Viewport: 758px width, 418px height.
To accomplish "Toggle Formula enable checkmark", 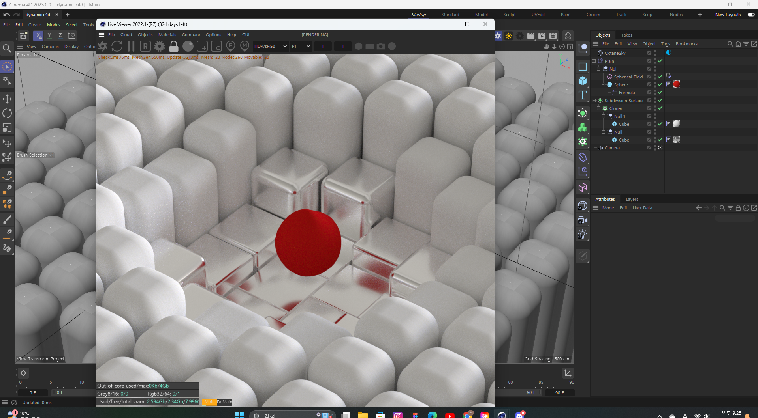I will coord(660,92).
